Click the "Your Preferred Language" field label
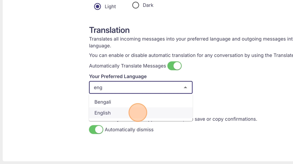293x164 pixels. click(x=118, y=76)
